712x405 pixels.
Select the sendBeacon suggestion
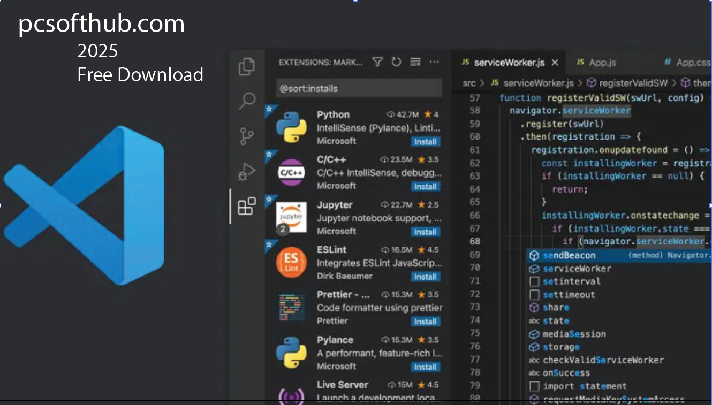point(619,255)
